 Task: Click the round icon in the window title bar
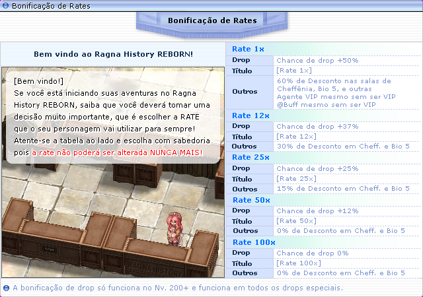[x=6, y=5]
